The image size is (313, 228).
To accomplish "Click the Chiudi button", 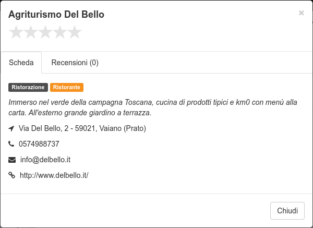I will [x=287, y=211].
